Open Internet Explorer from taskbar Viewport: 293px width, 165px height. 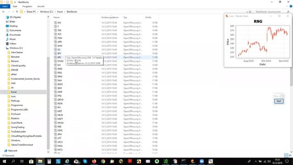click(67, 161)
